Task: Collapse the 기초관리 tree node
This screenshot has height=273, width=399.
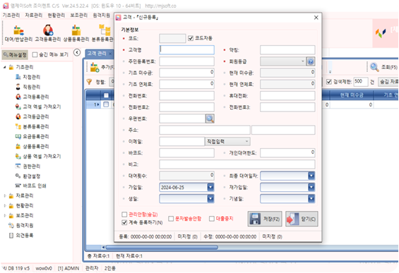Action: [x=4, y=67]
